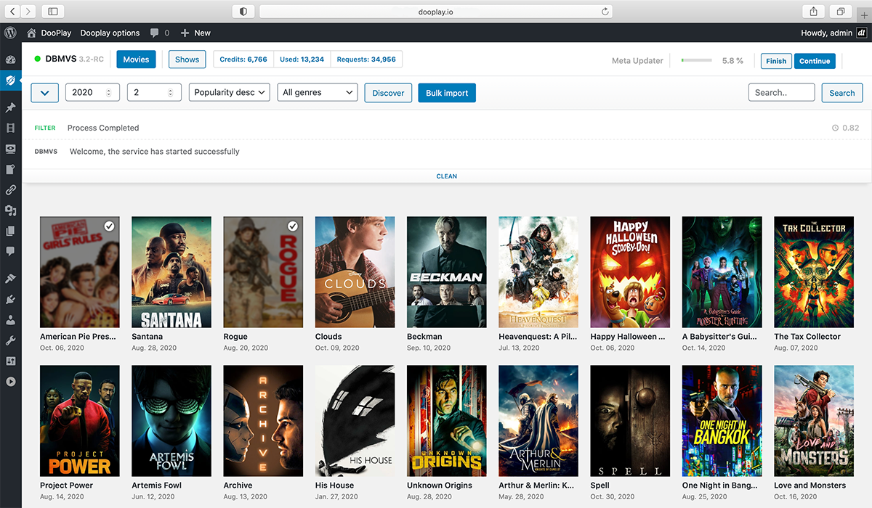This screenshot has height=508, width=872.
Task: Open the Appearance paintbrush icon in sidebar
Action: (10, 279)
